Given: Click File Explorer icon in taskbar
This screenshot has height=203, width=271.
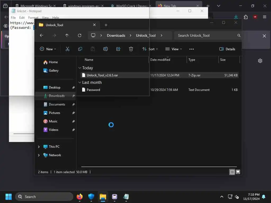Looking at the screenshot, I should [103, 197].
